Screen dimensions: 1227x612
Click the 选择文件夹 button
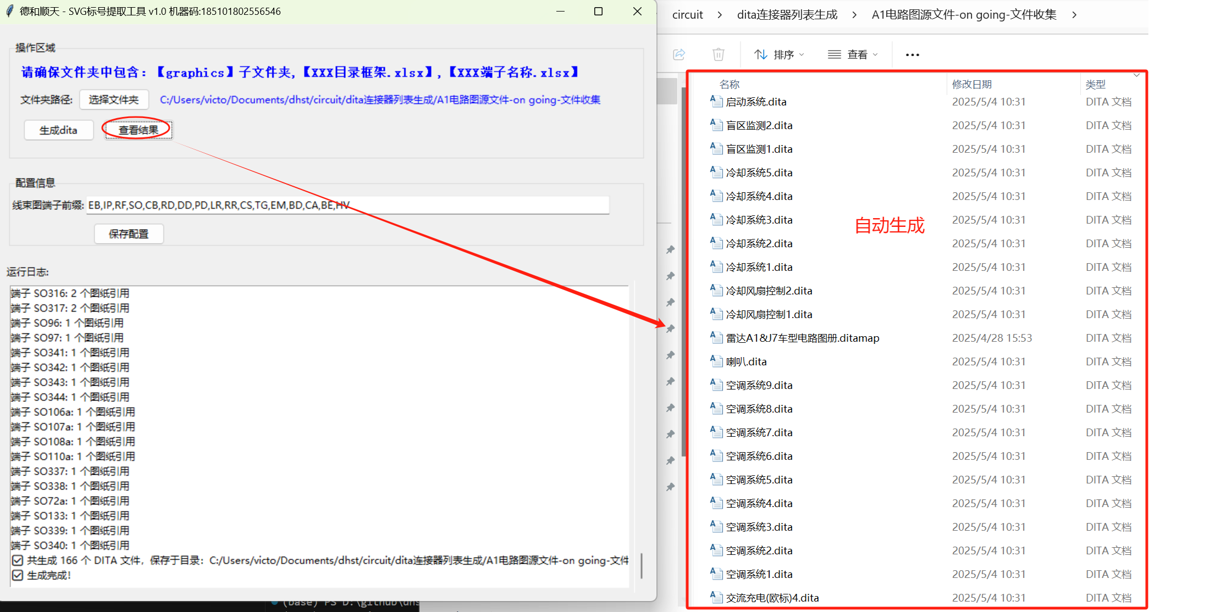114,99
